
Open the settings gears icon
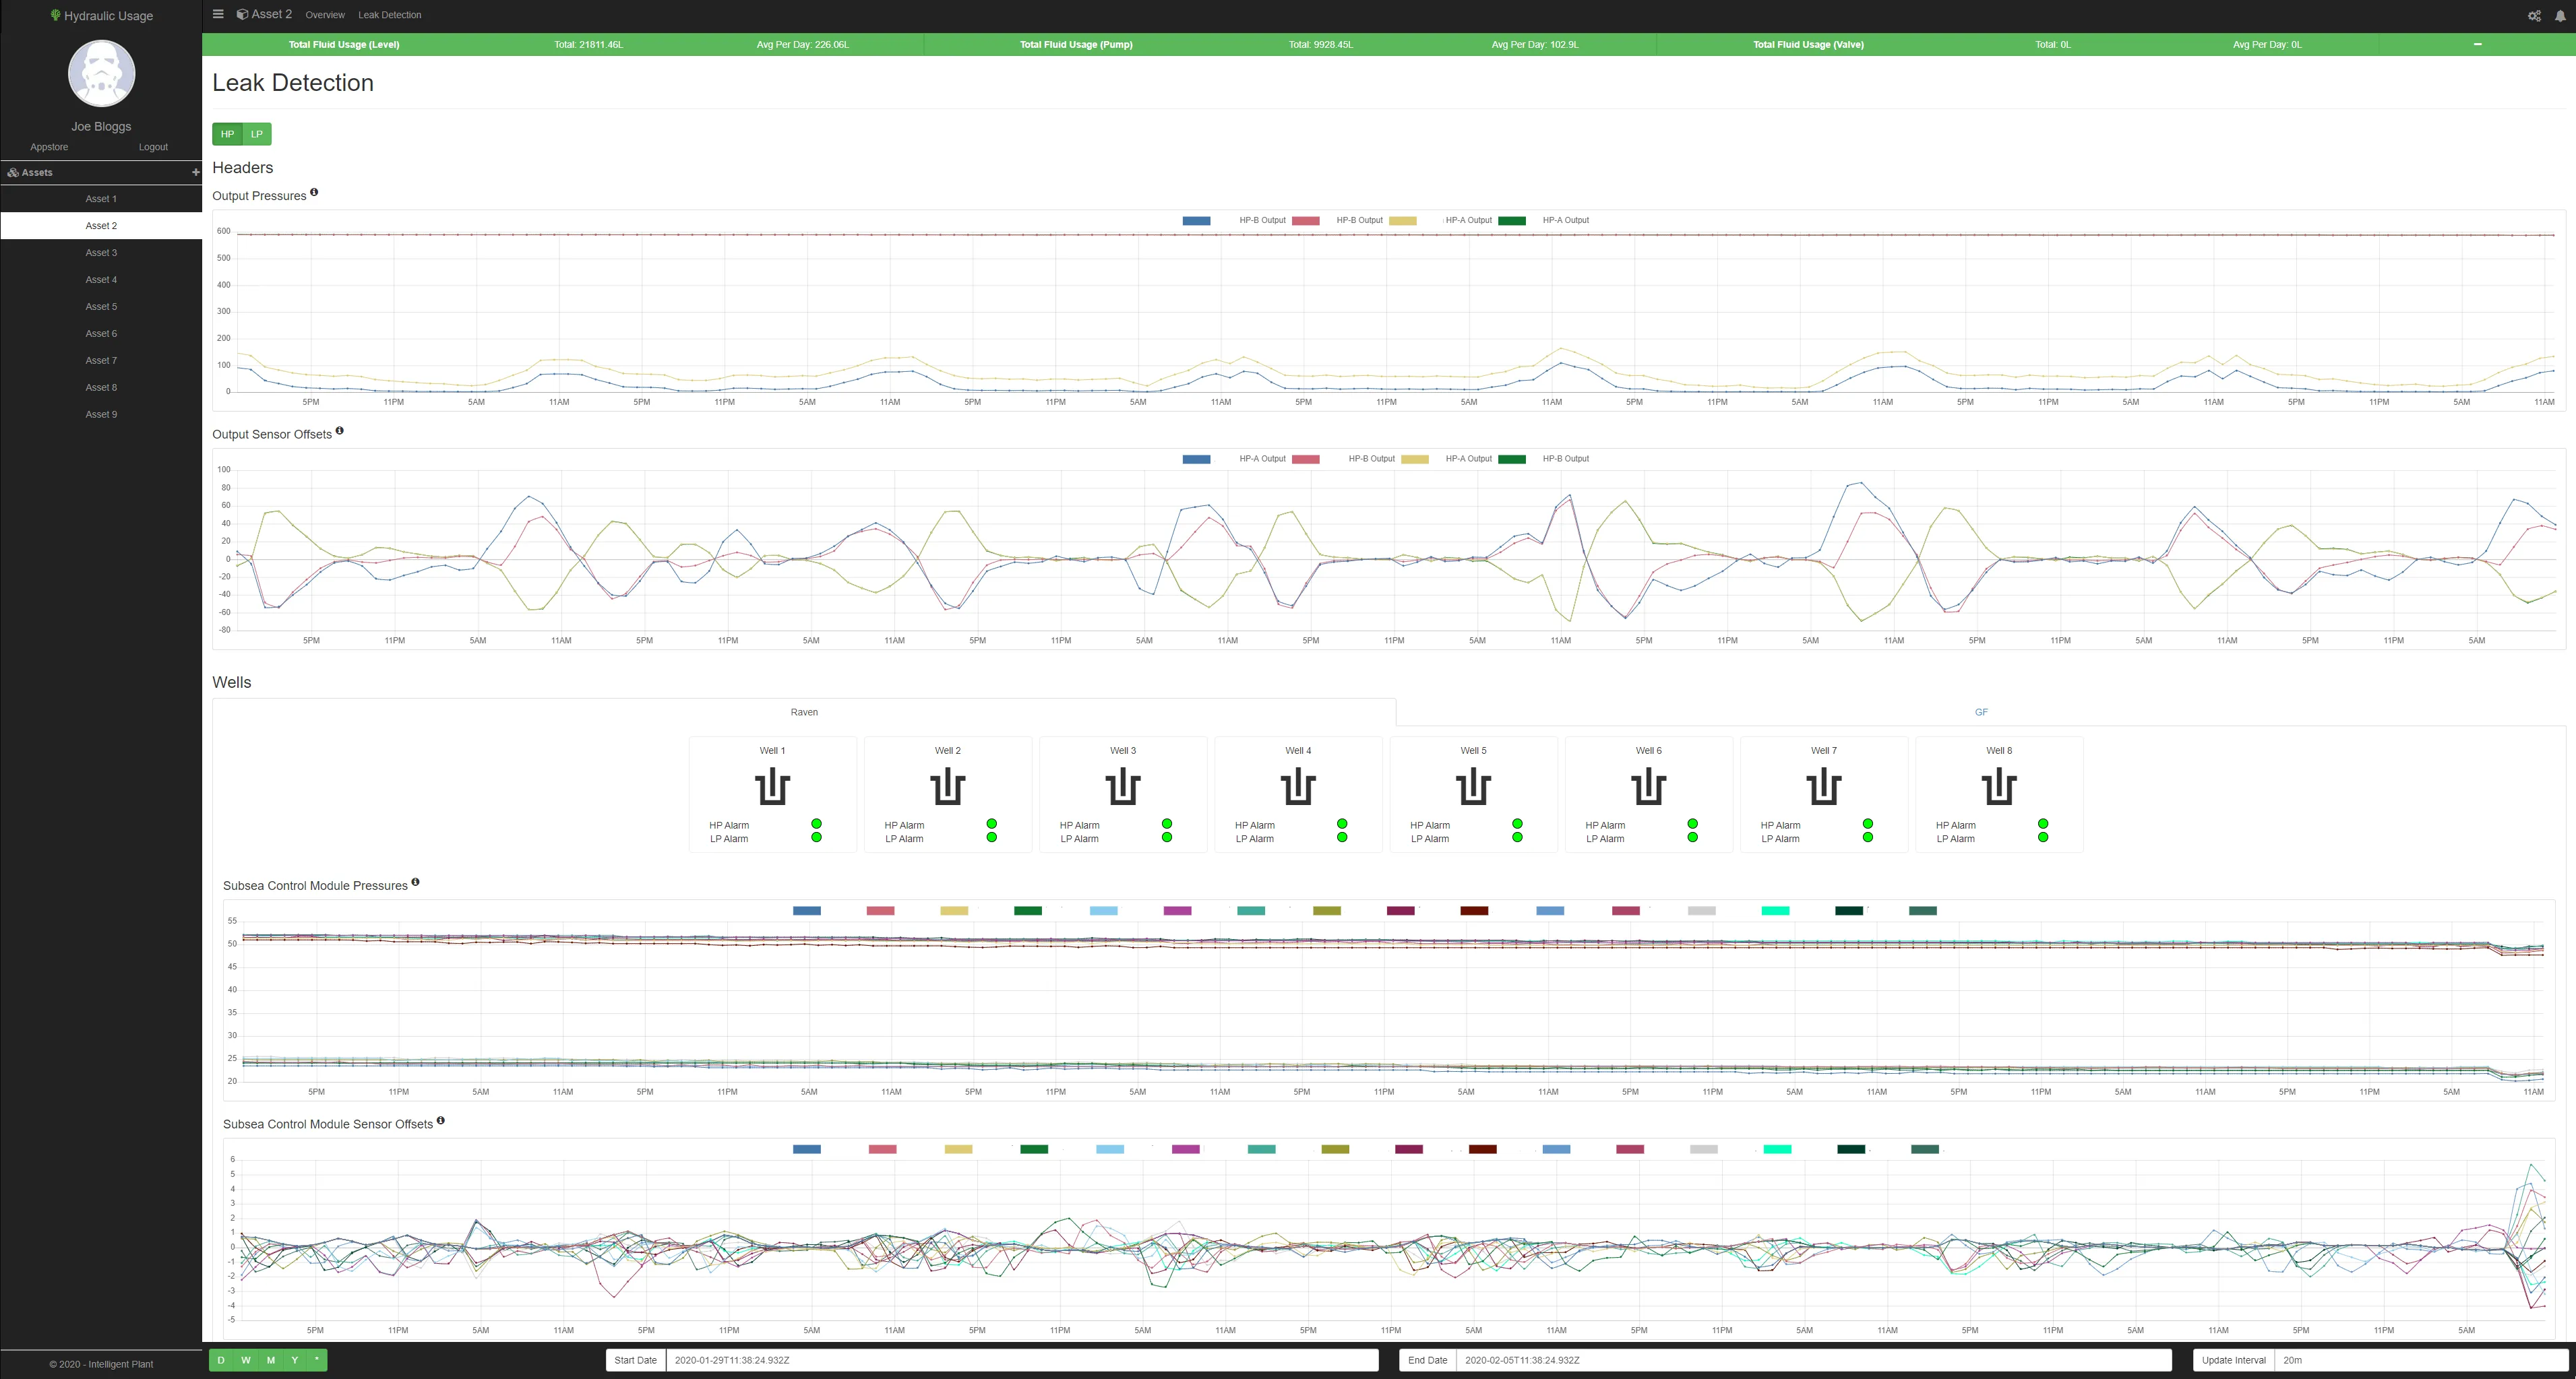2534,16
